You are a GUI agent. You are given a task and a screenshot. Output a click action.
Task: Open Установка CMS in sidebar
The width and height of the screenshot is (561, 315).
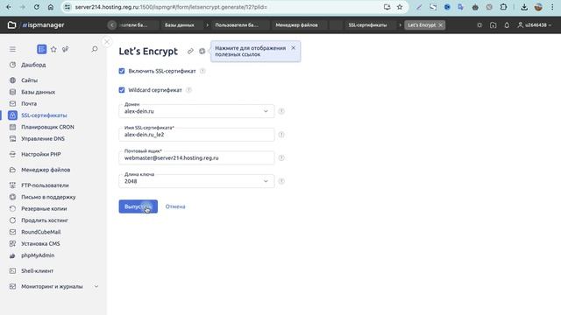coord(40,243)
